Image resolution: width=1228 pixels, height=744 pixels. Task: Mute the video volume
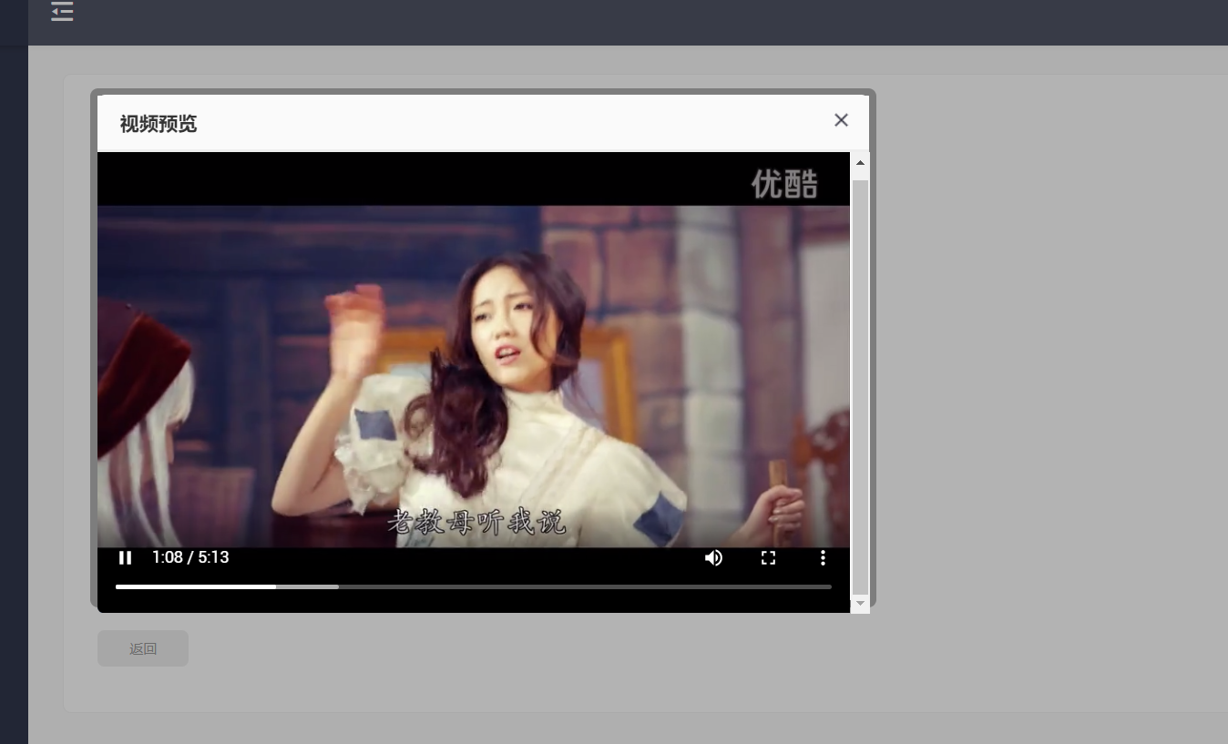pyautogui.click(x=713, y=557)
